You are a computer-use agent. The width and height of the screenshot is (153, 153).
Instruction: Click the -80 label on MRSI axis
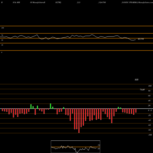(149, 130)
